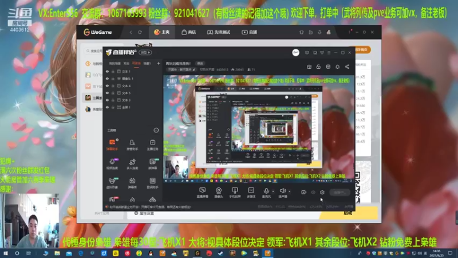Open 属性设置 in WeGame window
The image size is (458, 258).
(144, 213)
